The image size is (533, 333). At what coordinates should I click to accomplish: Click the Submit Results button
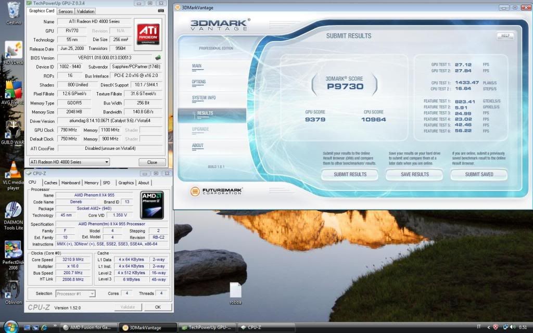(x=350, y=174)
